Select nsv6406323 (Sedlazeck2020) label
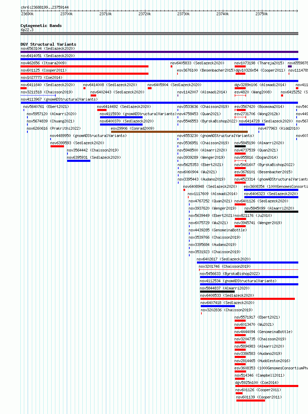The width and height of the screenshot is (308, 414). (271, 194)
